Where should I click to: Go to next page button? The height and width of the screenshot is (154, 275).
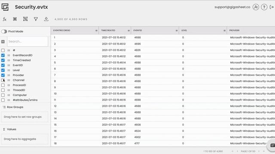pyautogui.click(x=259, y=151)
